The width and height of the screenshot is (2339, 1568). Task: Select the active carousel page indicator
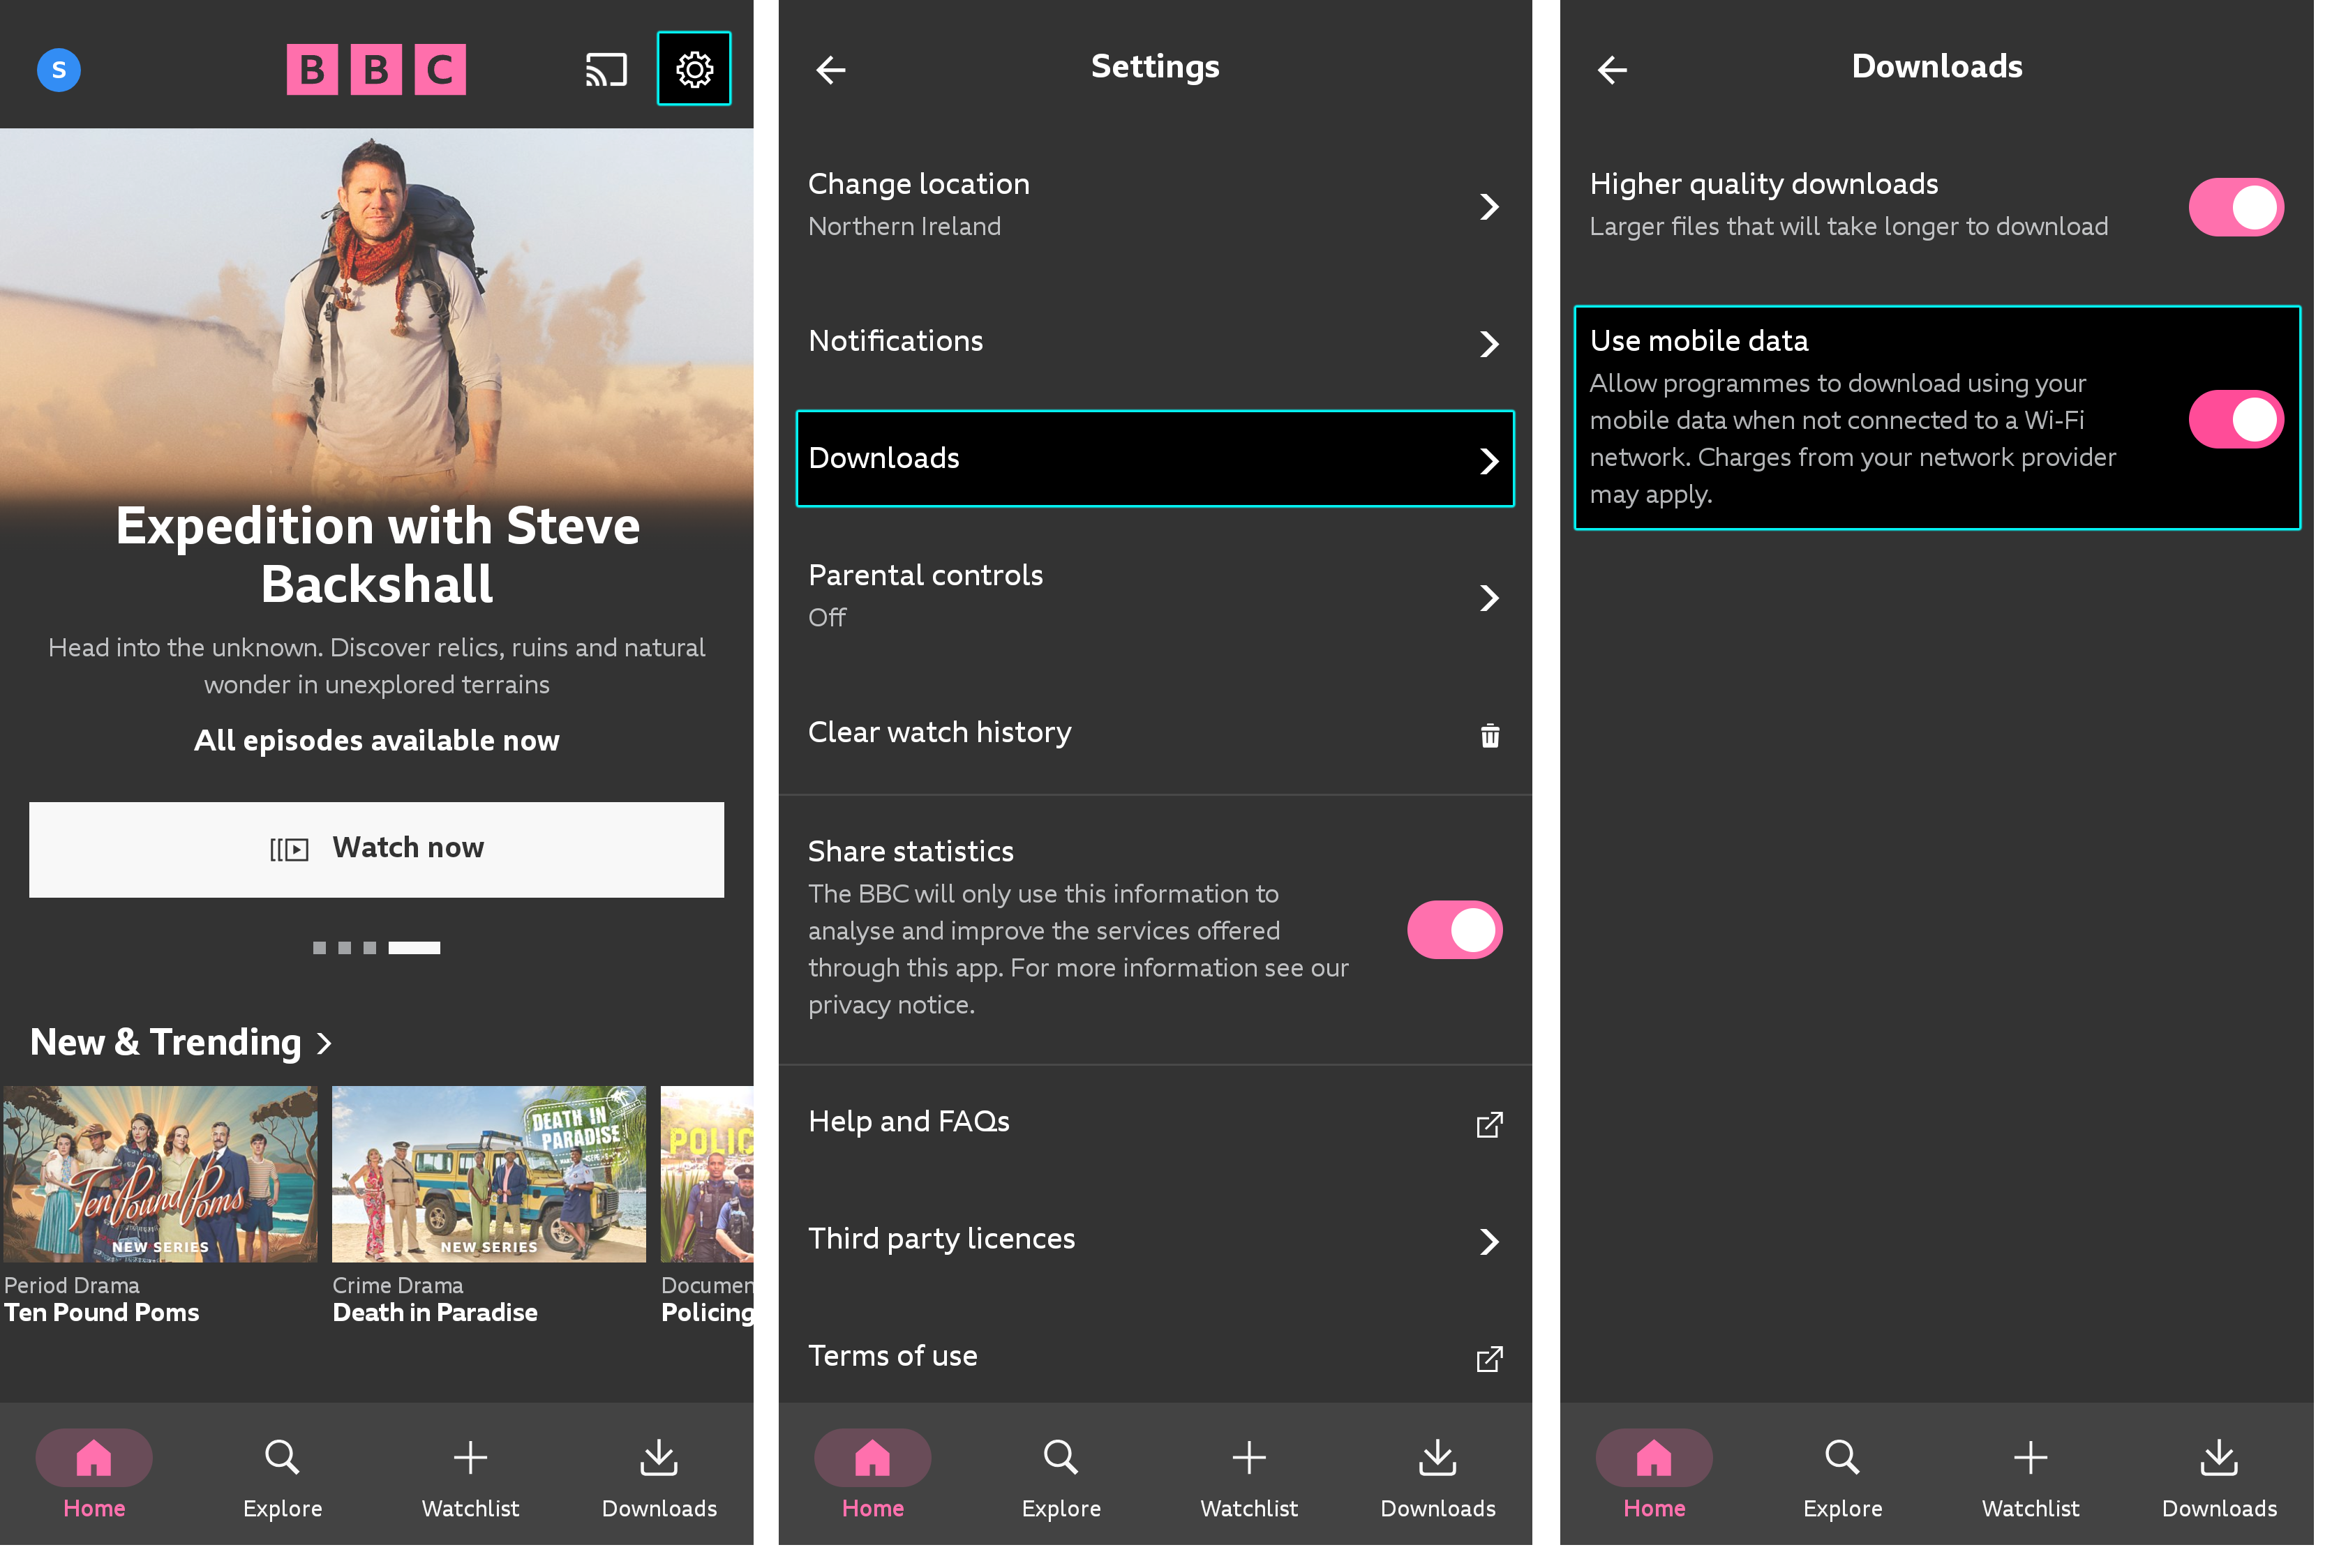[x=414, y=947]
